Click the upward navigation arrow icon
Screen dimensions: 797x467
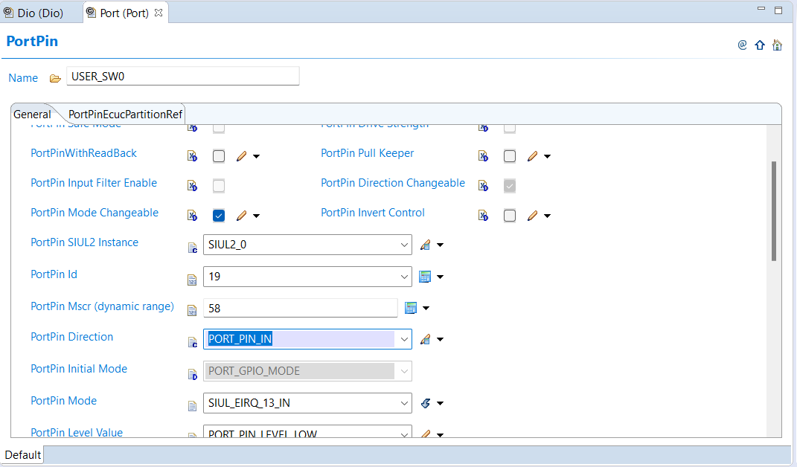coord(759,45)
